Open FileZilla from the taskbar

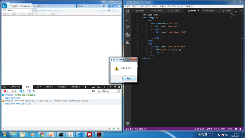(x=90, y=135)
